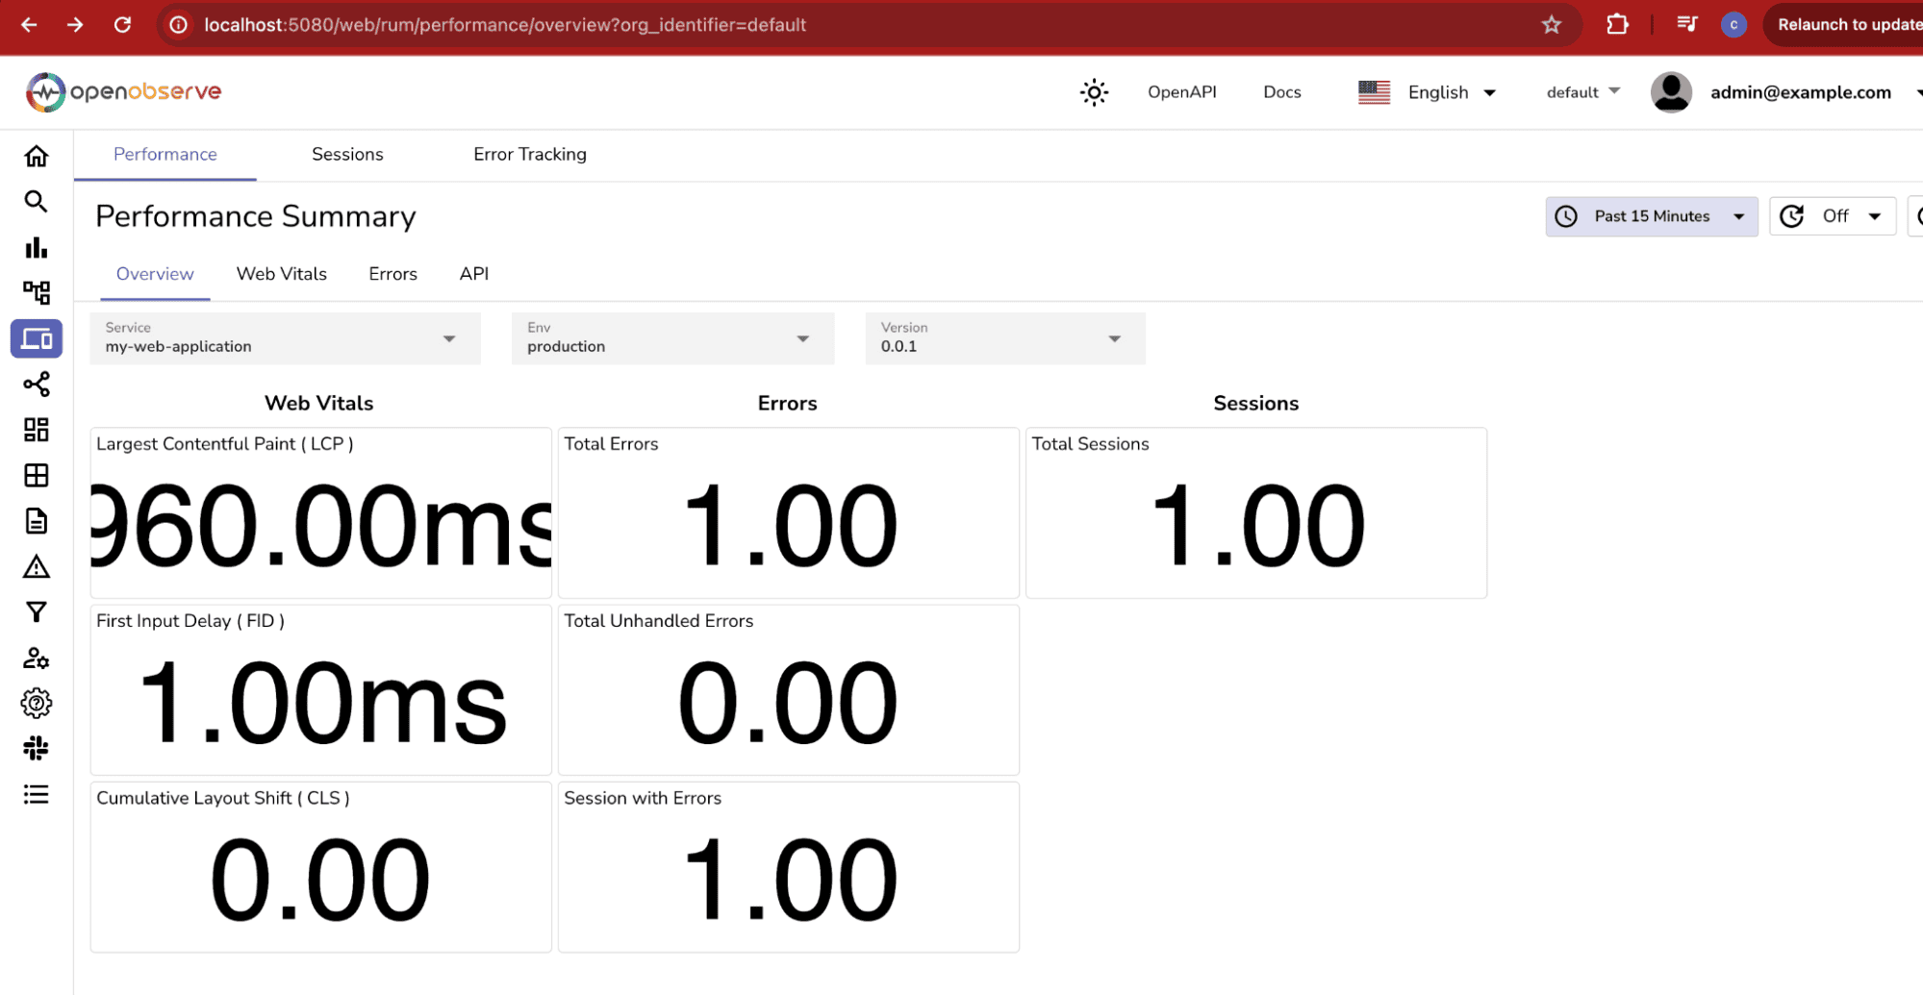This screenshot has height=995, width=1923.
Task: Open the Traces section in sidebar
Action: (36, 292)
